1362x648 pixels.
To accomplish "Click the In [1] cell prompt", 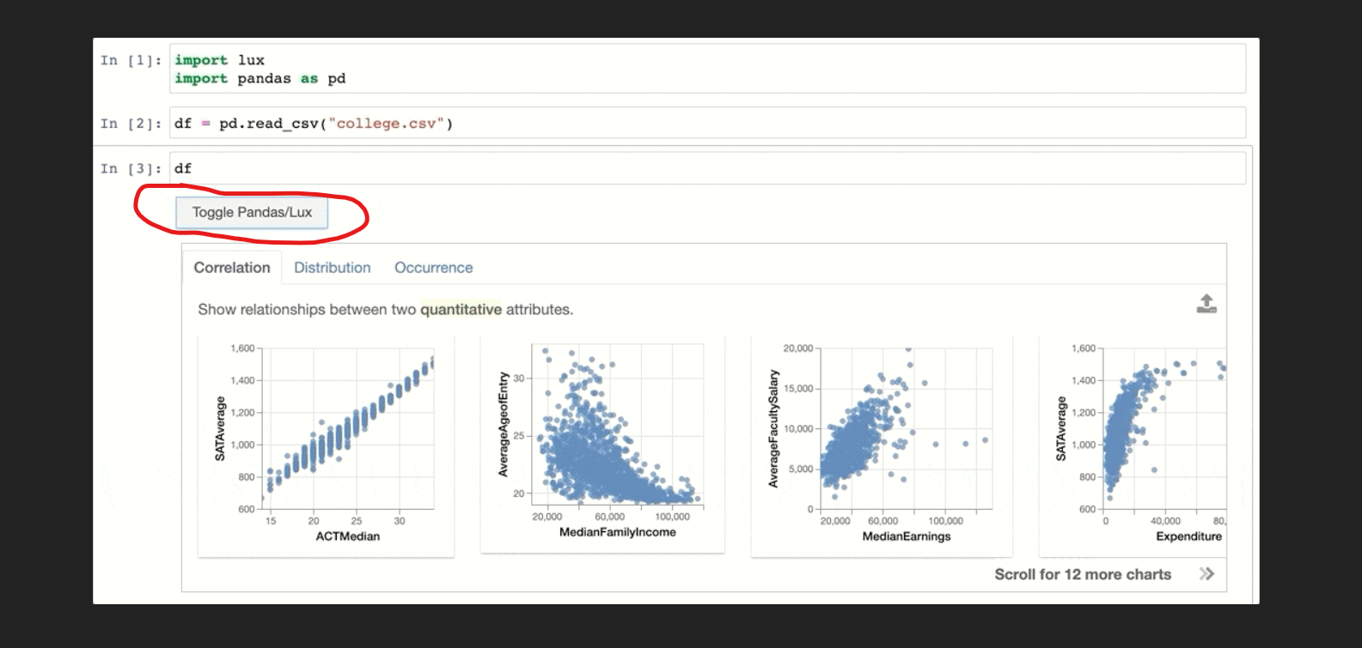I will click(x=131, y=60).
